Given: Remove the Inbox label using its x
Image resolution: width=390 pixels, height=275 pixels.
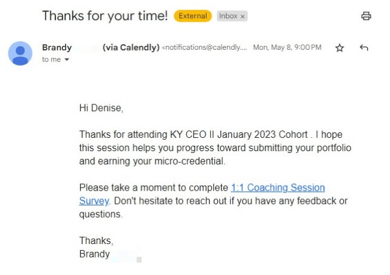Looking at the screenshot, I should pyautogui.click(x=242, y=16).
